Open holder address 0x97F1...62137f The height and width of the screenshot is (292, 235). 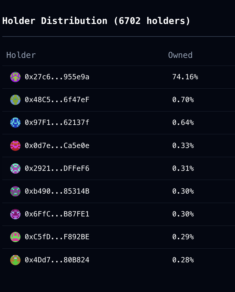tap(57, 123)
